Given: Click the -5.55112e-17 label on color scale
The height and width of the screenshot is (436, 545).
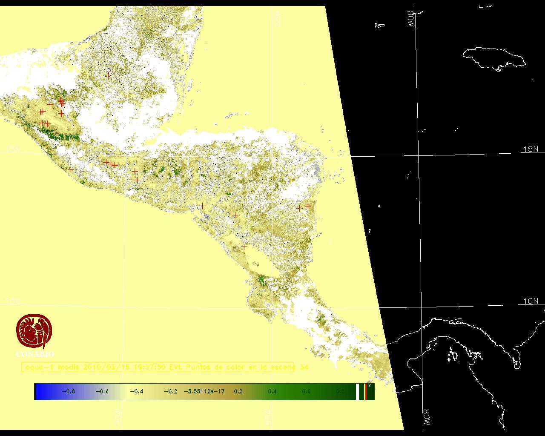Looking at the screenshot, I should pos(204,391).
